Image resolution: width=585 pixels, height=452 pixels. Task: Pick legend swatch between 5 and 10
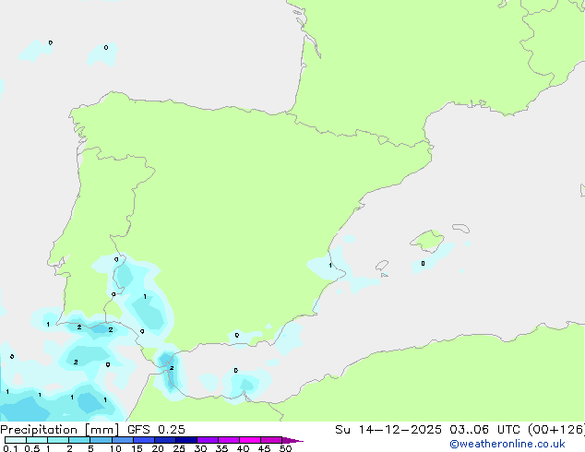pos(101,441)
